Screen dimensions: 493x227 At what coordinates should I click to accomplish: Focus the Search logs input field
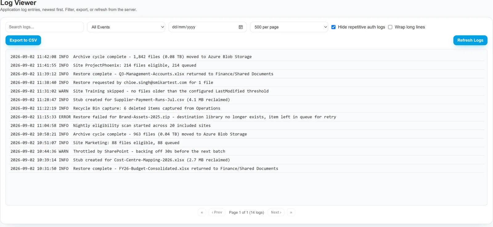pyautogui.click(x=45, y=27)
